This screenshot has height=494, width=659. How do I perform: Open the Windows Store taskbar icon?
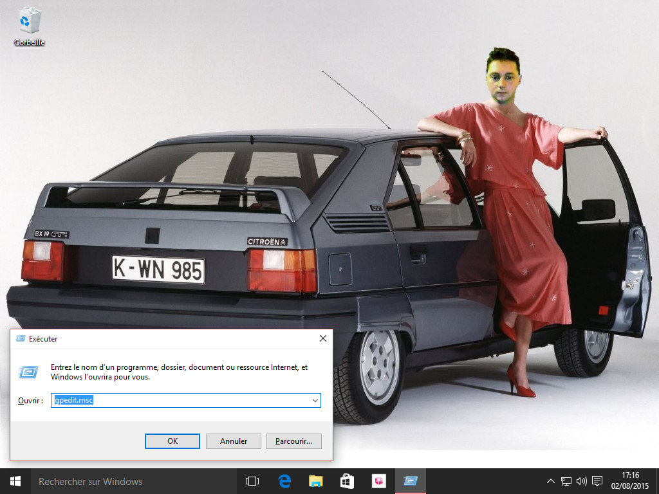[x=347, y=480]
